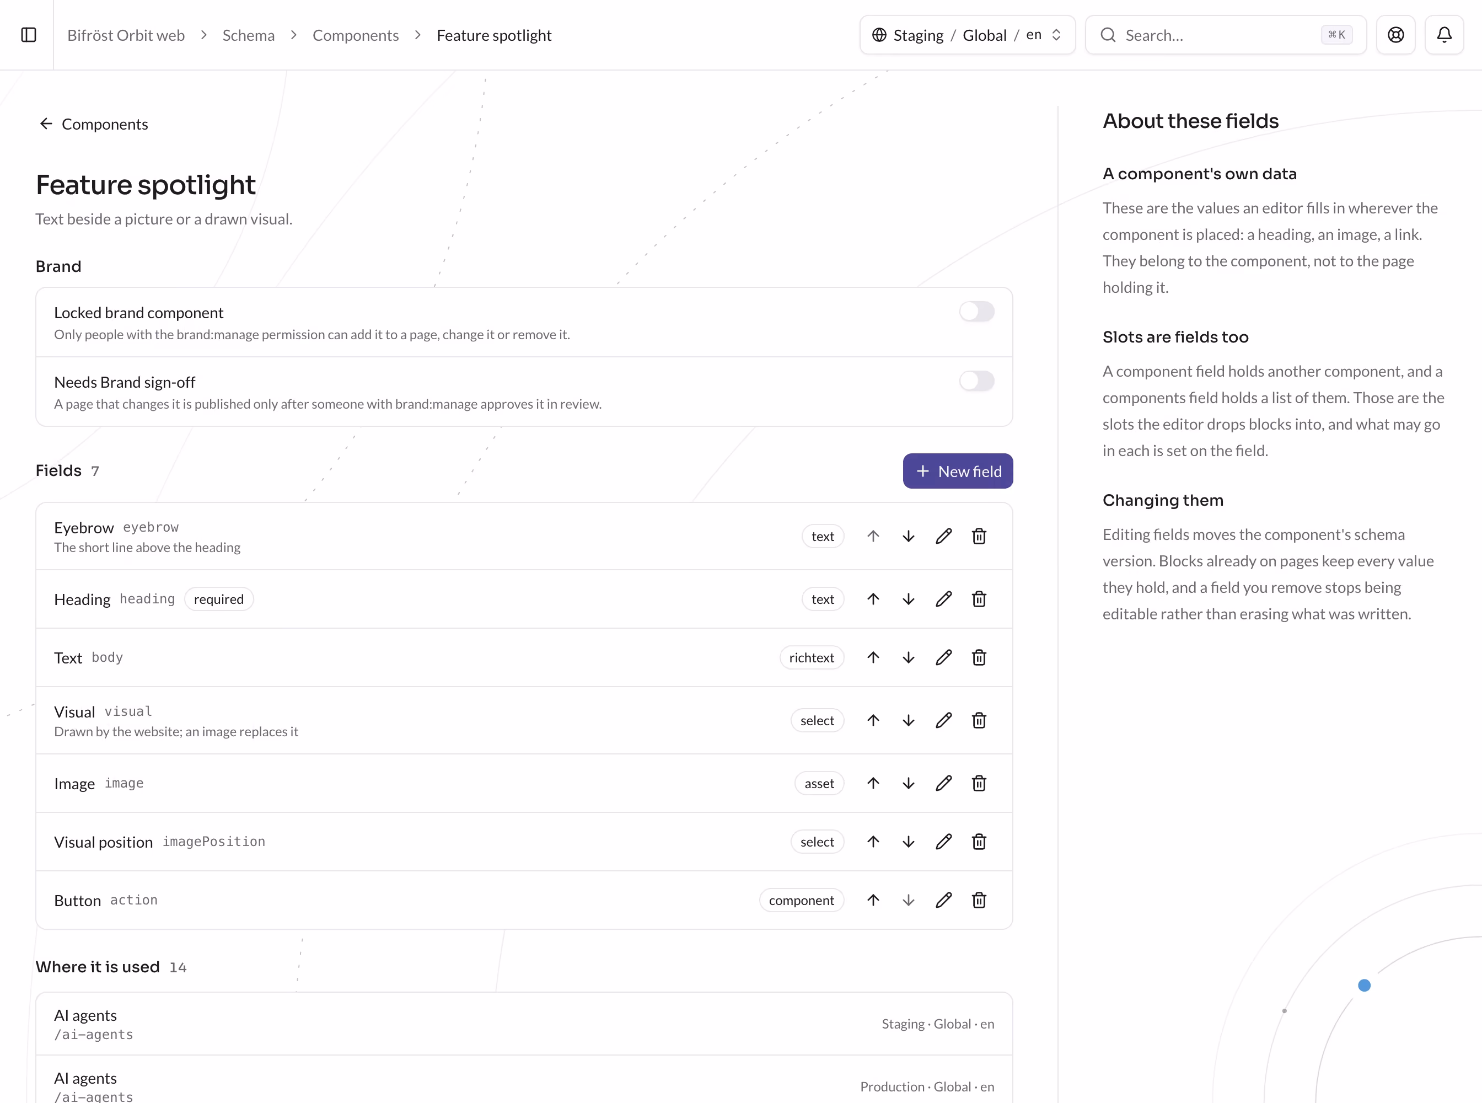The height and width of the screenshot is (1103, 1482).
Task: Delete the Image field
Action: coord(979,783)
